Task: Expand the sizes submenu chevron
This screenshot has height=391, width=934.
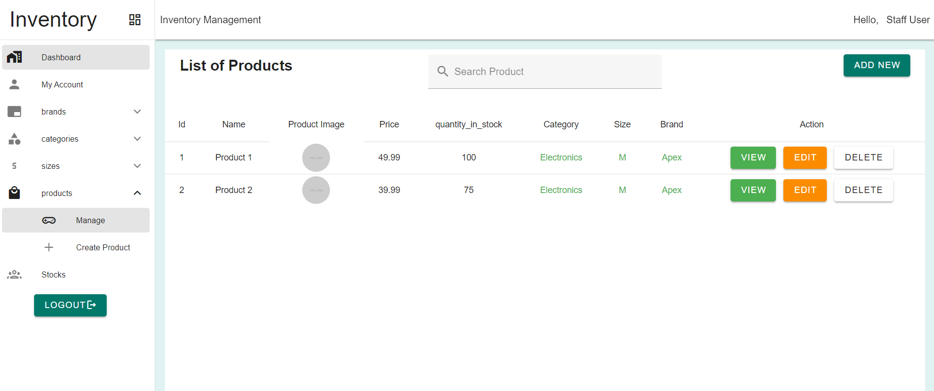Action: tap(137, 166)
